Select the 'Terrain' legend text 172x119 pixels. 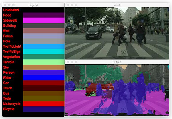pyautogui.click(x=9, y=62)
